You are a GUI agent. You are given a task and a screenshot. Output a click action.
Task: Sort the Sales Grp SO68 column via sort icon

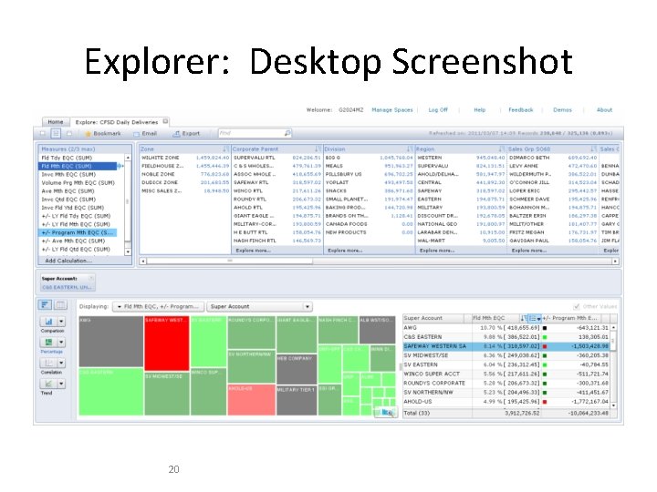[593, 149]
